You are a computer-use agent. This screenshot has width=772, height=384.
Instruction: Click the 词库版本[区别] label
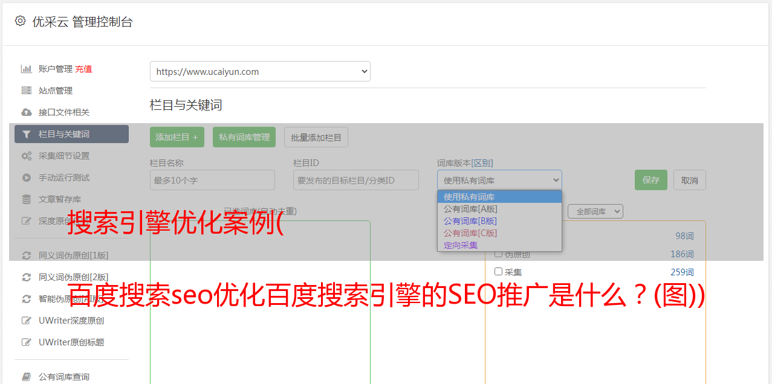pos(465,163)
